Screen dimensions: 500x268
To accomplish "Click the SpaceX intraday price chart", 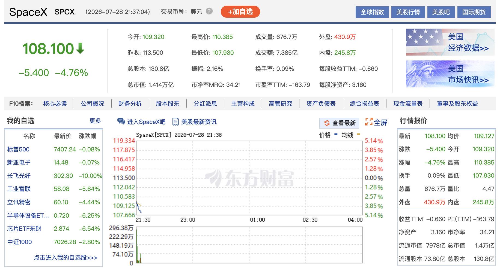I will pyautogui.click(x=249, y=178).
